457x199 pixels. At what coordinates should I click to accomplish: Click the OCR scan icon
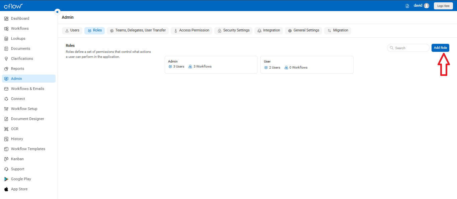6,129
